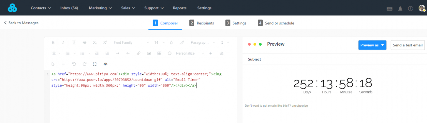Viewport: 427px width, 123px height.
Task: Expand the Sales menu
Action: 128,8
